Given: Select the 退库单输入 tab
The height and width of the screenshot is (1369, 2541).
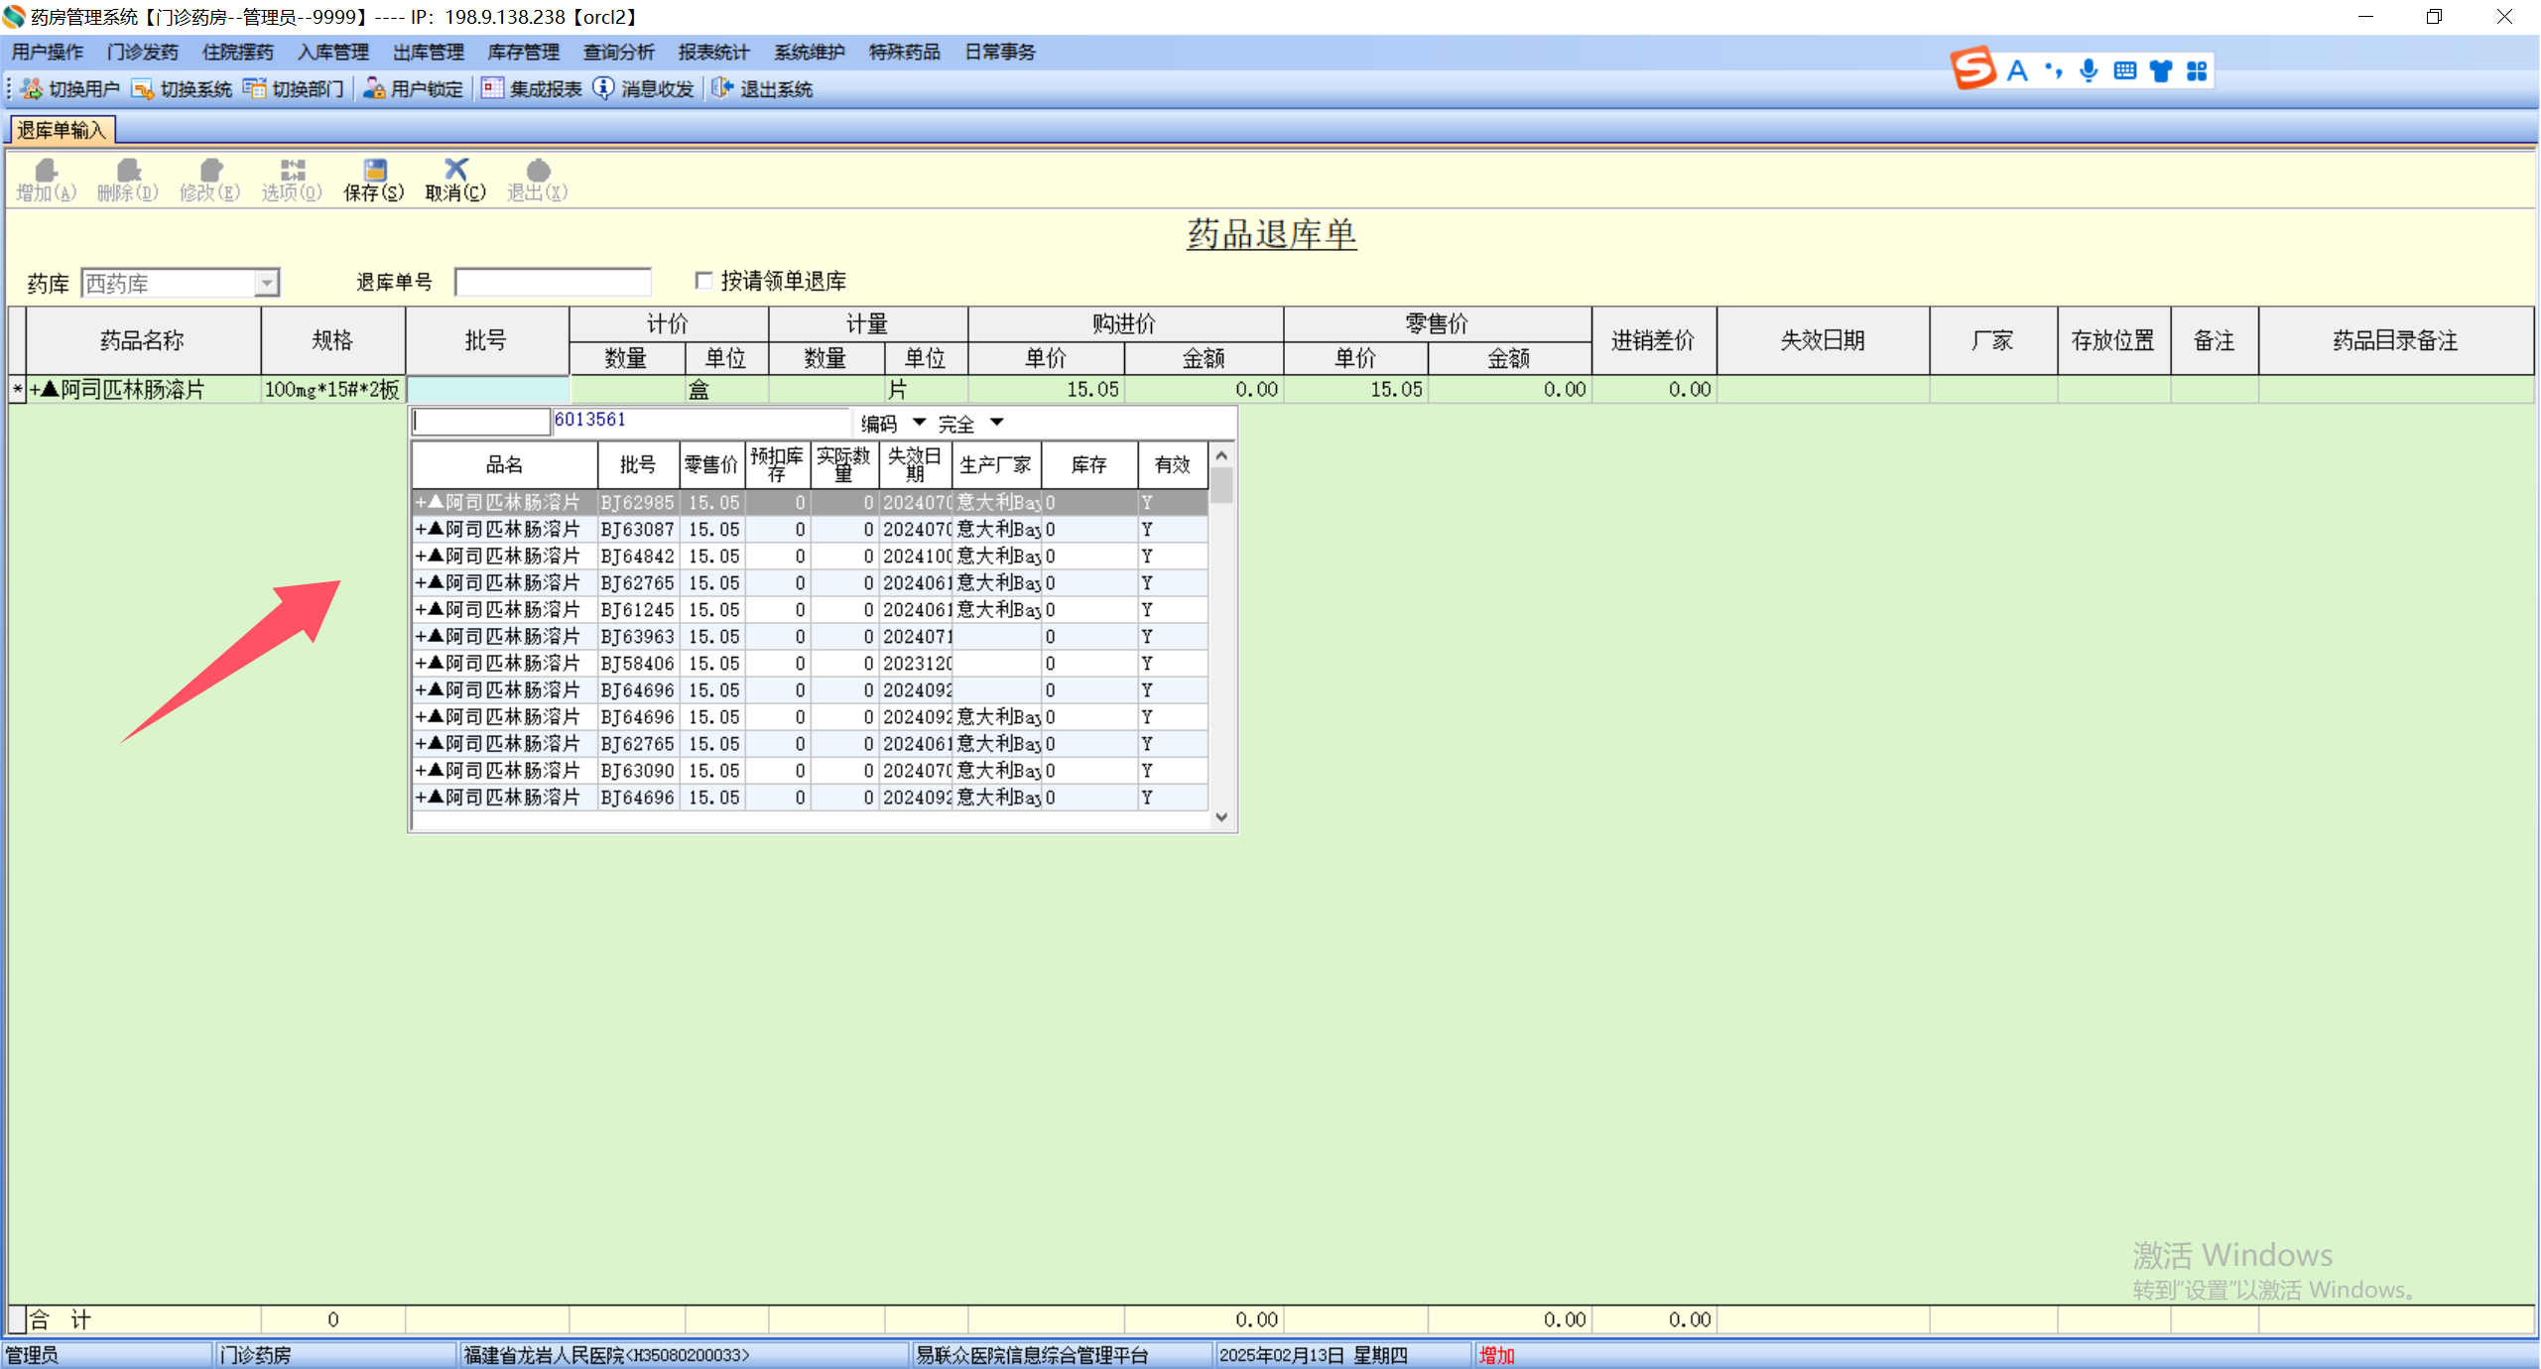Looking at the screenshot, I should pyautogui.click(x=62, y=130).
